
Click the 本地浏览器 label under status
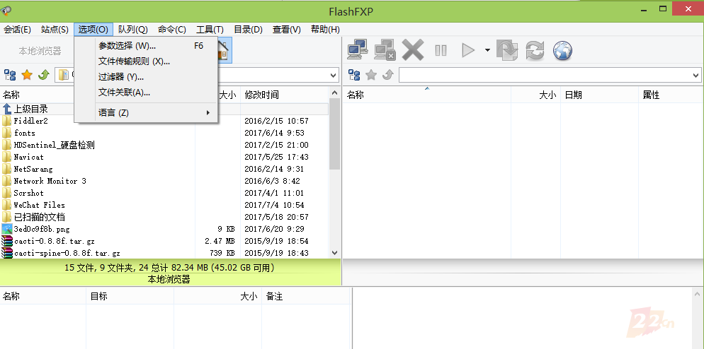(x=169, y=280)
